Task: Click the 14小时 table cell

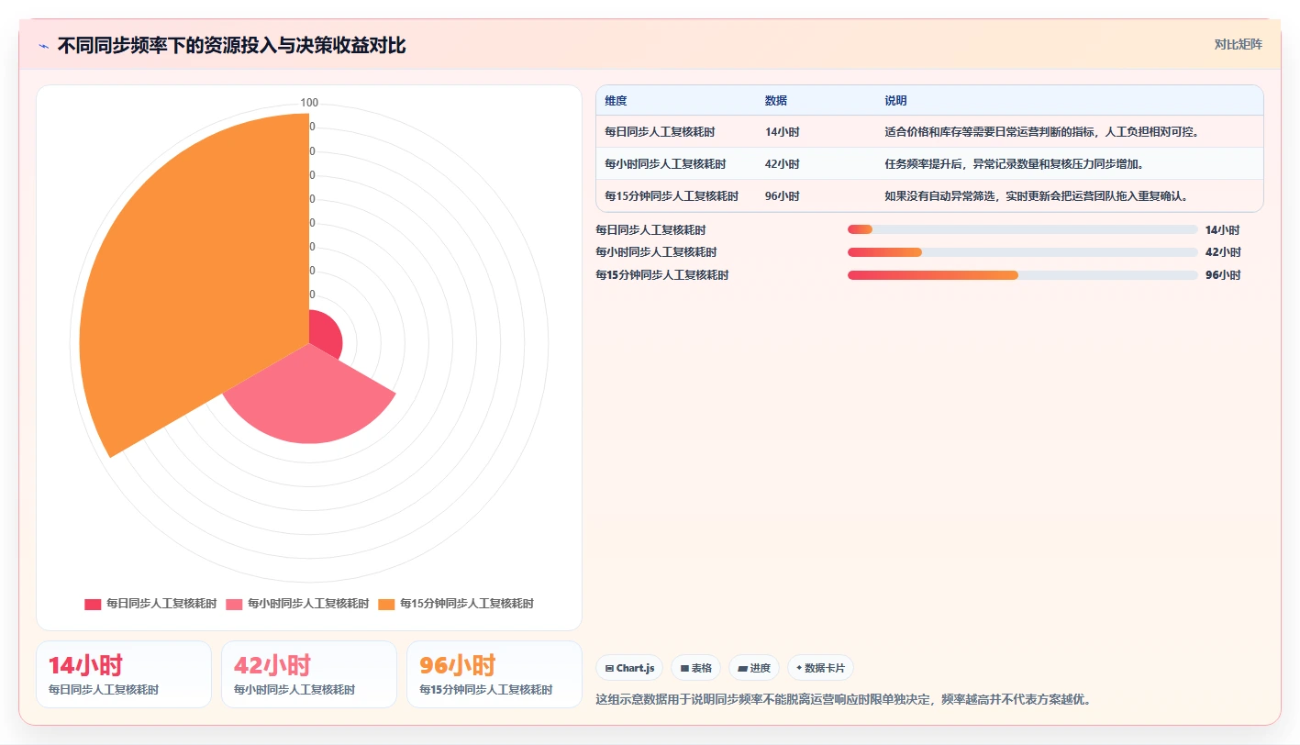Action: pos(783,132)
